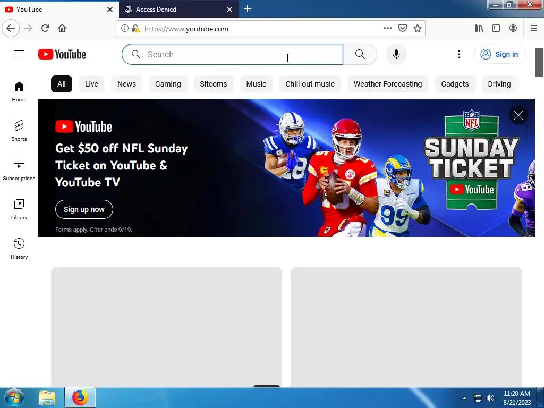This screenshot has height=408, width=544.
Task: Close the Access Denied tab
Action: [229, 10]
